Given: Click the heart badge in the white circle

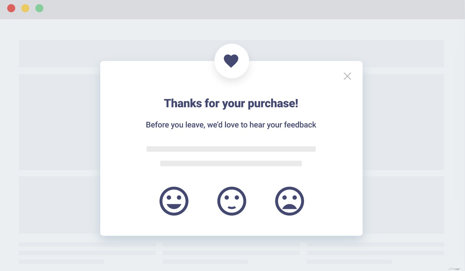Looking at the screenshot, I should [231, 60].
